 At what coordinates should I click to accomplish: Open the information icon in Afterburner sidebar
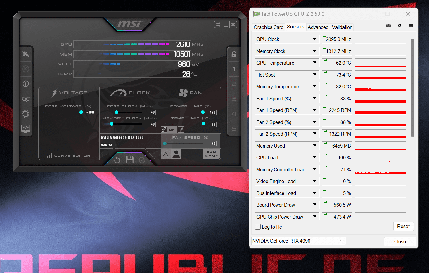tap(26, 84)
